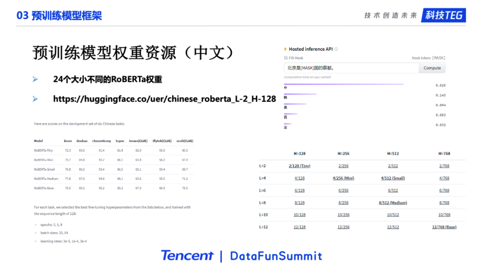Click the L=12 row label
This screenshot has height=268, width=478.
click(263, 227)
